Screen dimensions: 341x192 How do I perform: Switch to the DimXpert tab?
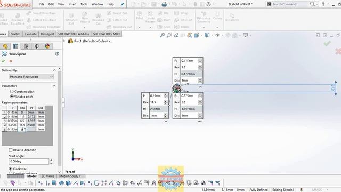(x=47, y=34)
